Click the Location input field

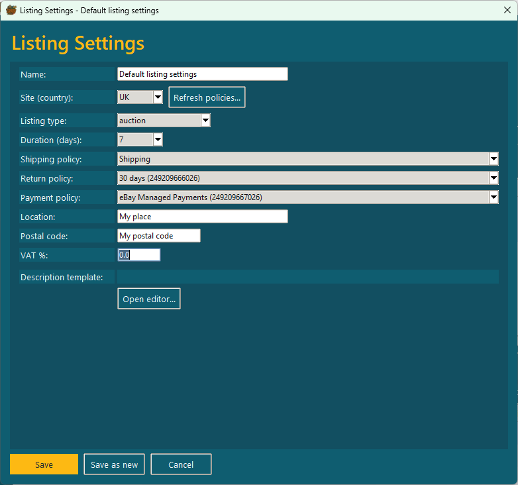[x=202, y=217]
